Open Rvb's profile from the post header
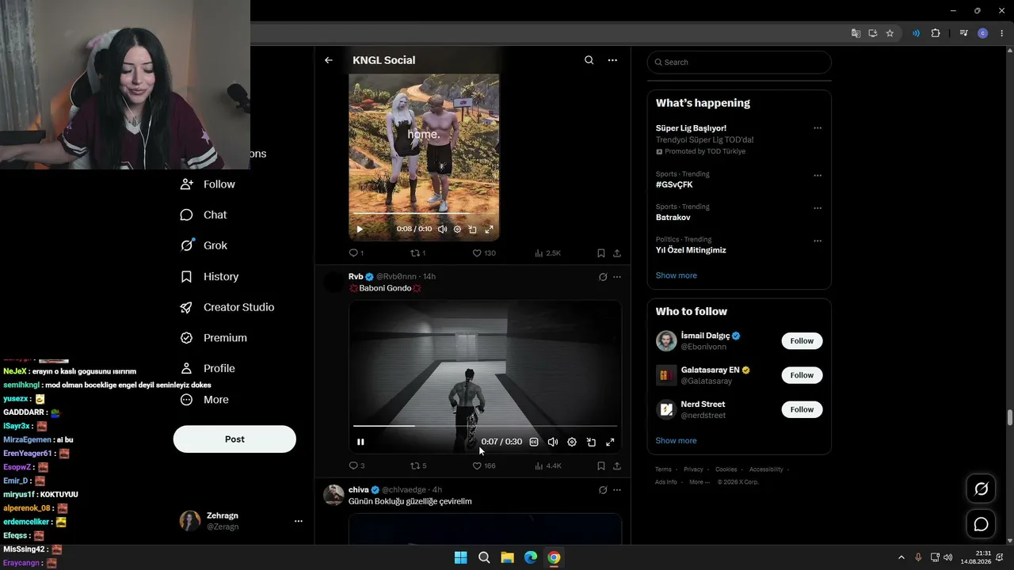This screenshot has width=1014, height=570. 356,276
